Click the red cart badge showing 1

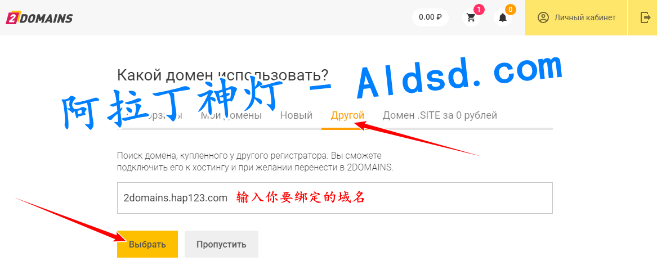[479, 9]
